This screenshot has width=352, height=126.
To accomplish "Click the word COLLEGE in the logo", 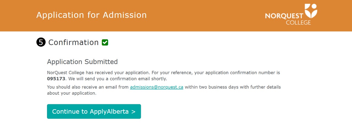I will pyautogui.click(x=298, y=23).
